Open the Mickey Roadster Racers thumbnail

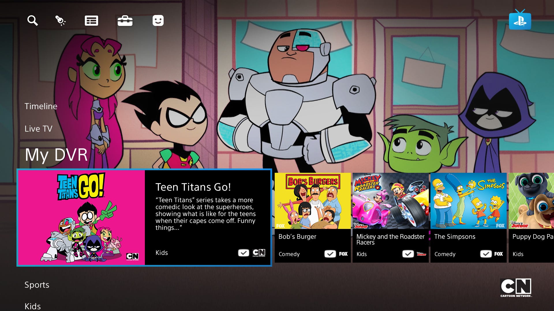[x=391, y=201]
